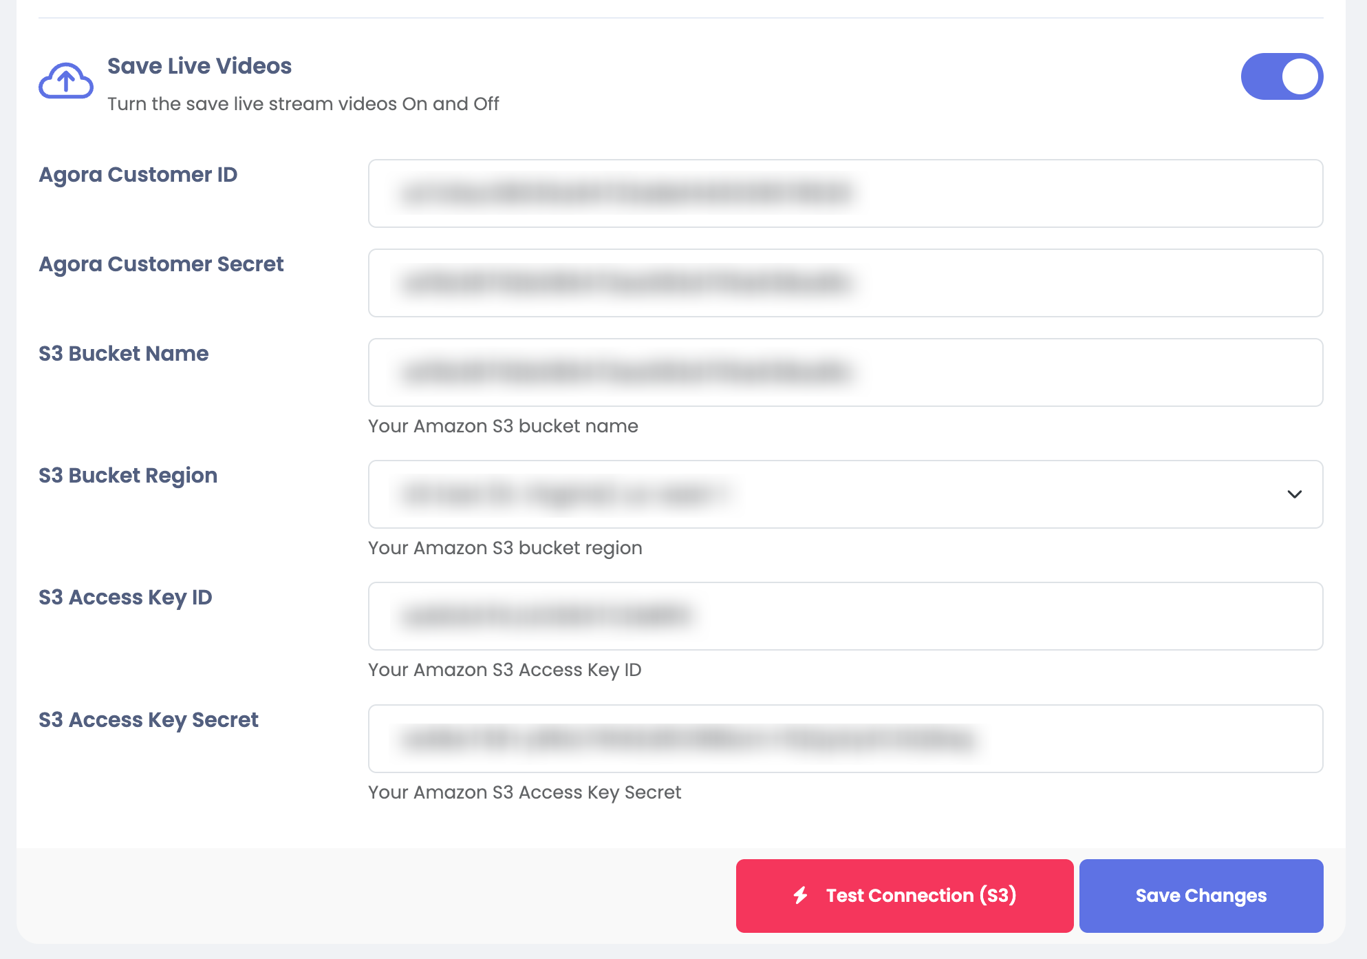Image resolution: width=1367 pixels, height=959 pixels.
Task: Click the chevron arrow in region selector
Action: point(1294,494)
